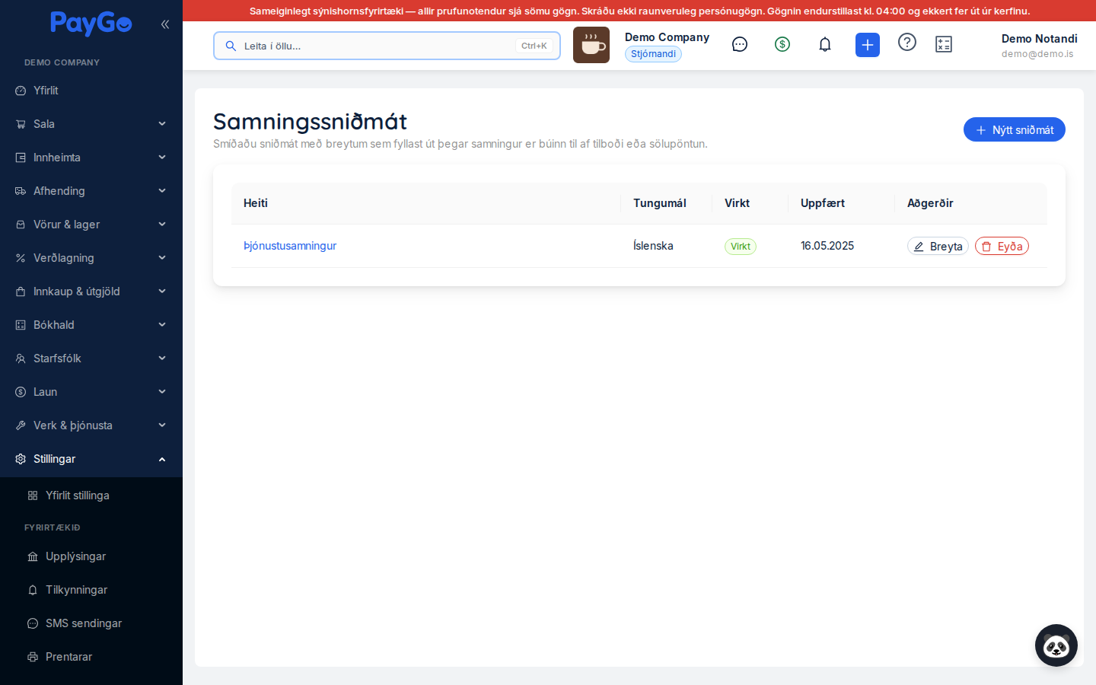
Task: Expand the Verðlagning section chevron
Action: pyautogui.click(x=162, y=258)
